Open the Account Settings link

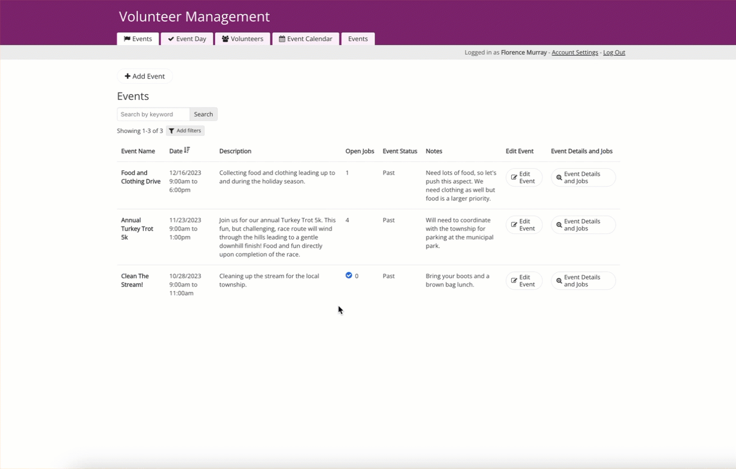(575, 52)
